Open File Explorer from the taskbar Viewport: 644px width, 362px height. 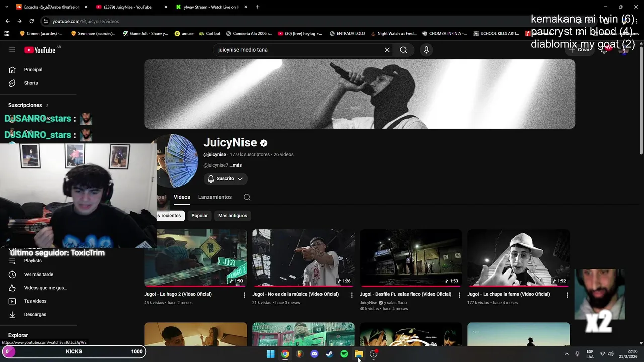click(x=359, y=354)
